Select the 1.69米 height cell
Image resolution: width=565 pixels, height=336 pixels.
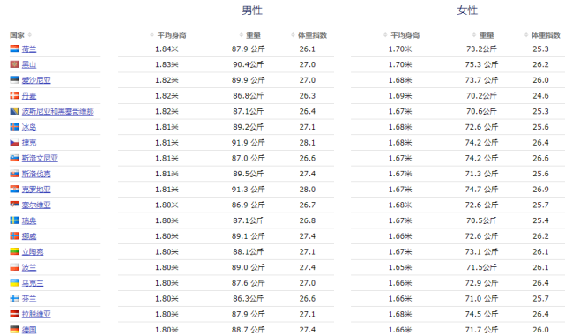[x=400, y=95]
